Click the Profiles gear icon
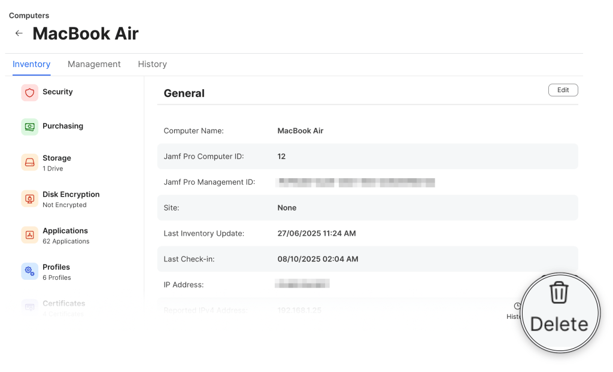Viewport: 613px width, 372px height. (29, 272)
